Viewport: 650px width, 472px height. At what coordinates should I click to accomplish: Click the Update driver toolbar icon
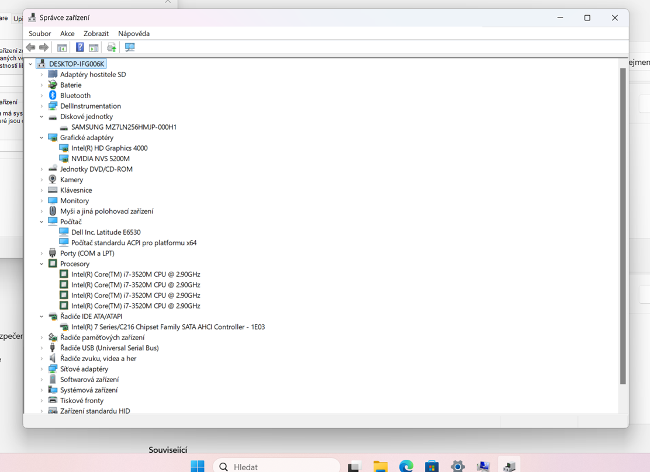(112, 47)
